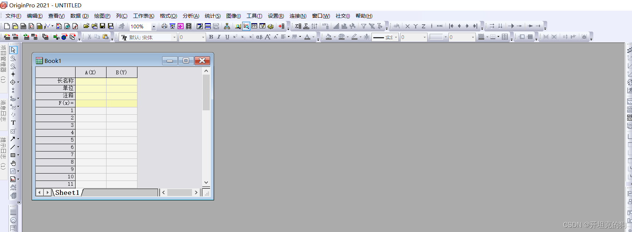Click the Cut scissors icon

pos(89,37)
